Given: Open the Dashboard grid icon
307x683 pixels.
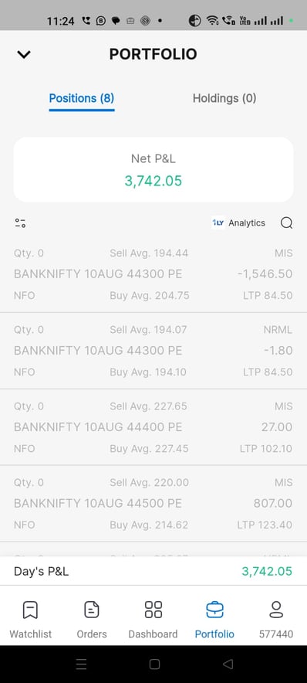Looking at the screenshot, I should tap(153, 610).
